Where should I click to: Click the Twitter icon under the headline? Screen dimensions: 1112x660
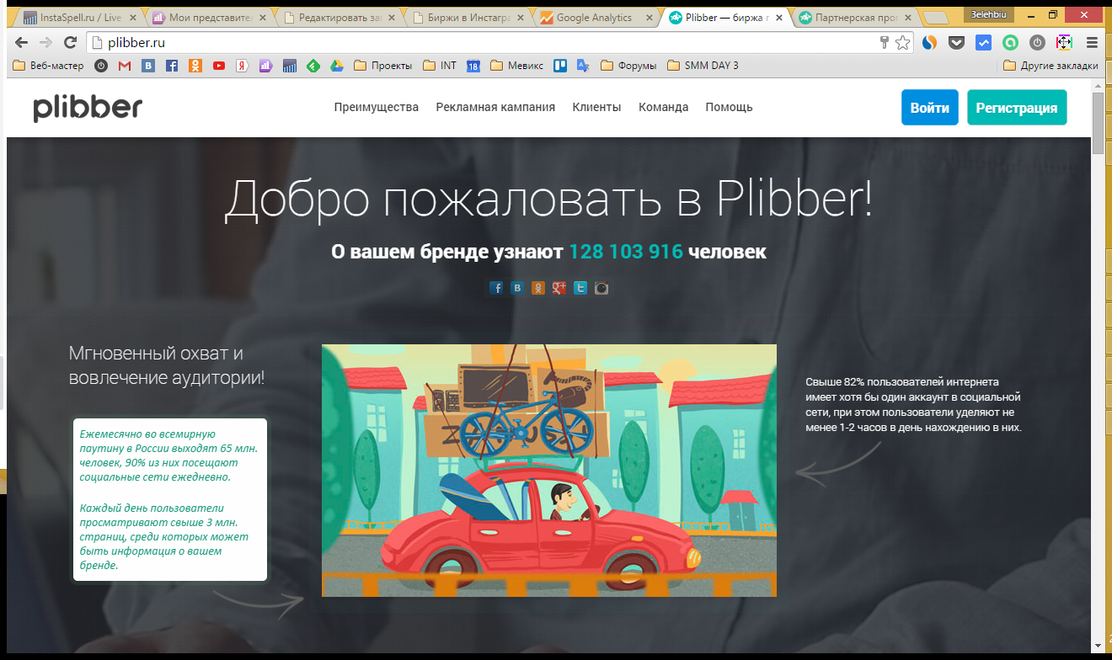tap(580, 288)
